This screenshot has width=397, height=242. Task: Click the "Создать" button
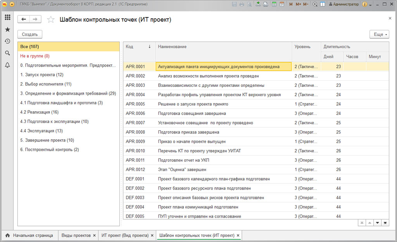pos(30,35)
